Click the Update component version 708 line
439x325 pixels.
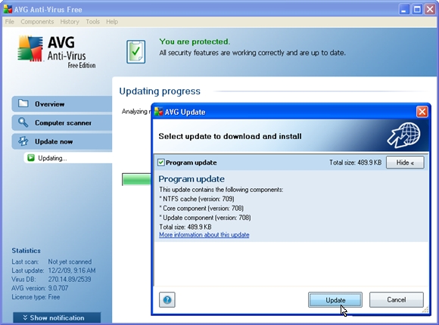(205, 218)
